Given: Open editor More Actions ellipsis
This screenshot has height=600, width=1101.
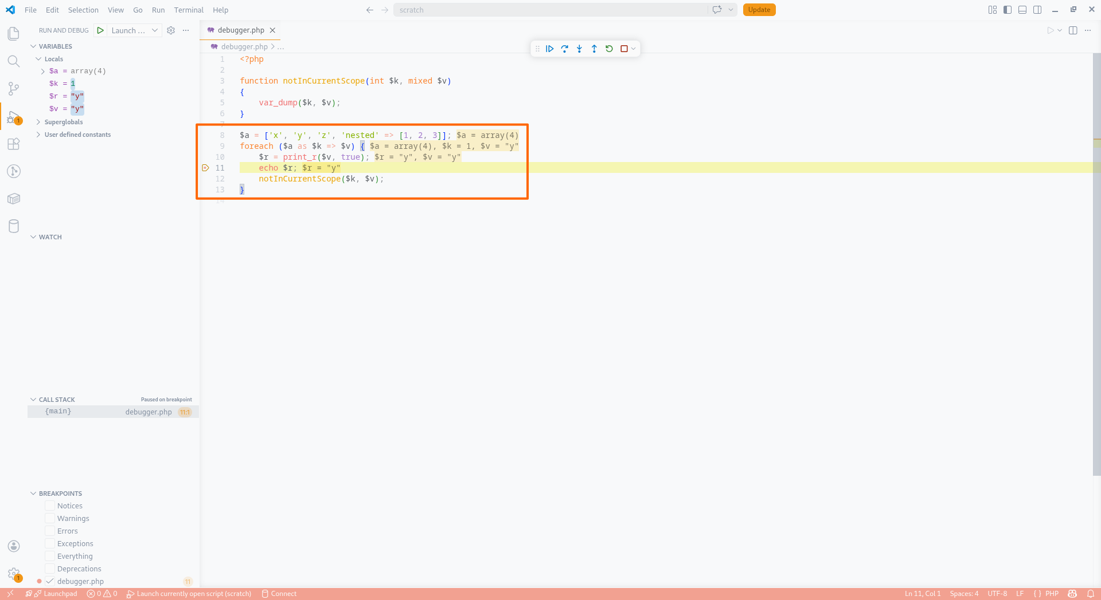Looking at the screenshot, I should 1088,30.
